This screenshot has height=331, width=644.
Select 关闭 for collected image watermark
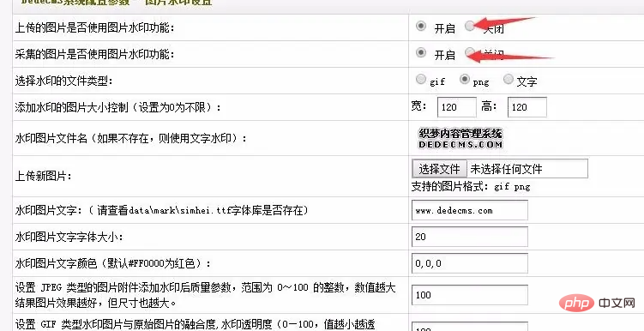pyautogui.click(x=469, y=52)
